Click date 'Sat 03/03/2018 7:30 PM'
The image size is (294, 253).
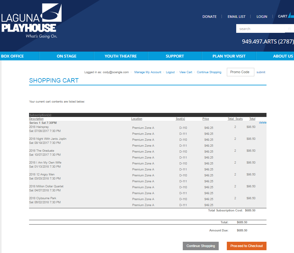[x=45, y=179]
